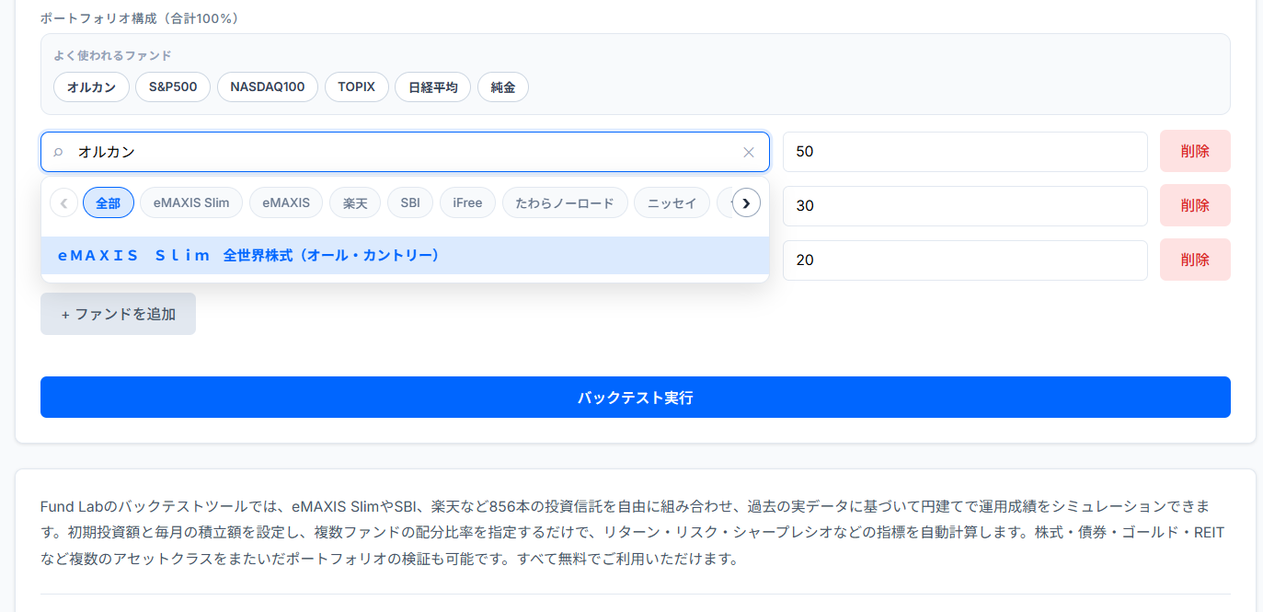
Task: Add the 純金 quick fund
Action: tap(502, 87)
